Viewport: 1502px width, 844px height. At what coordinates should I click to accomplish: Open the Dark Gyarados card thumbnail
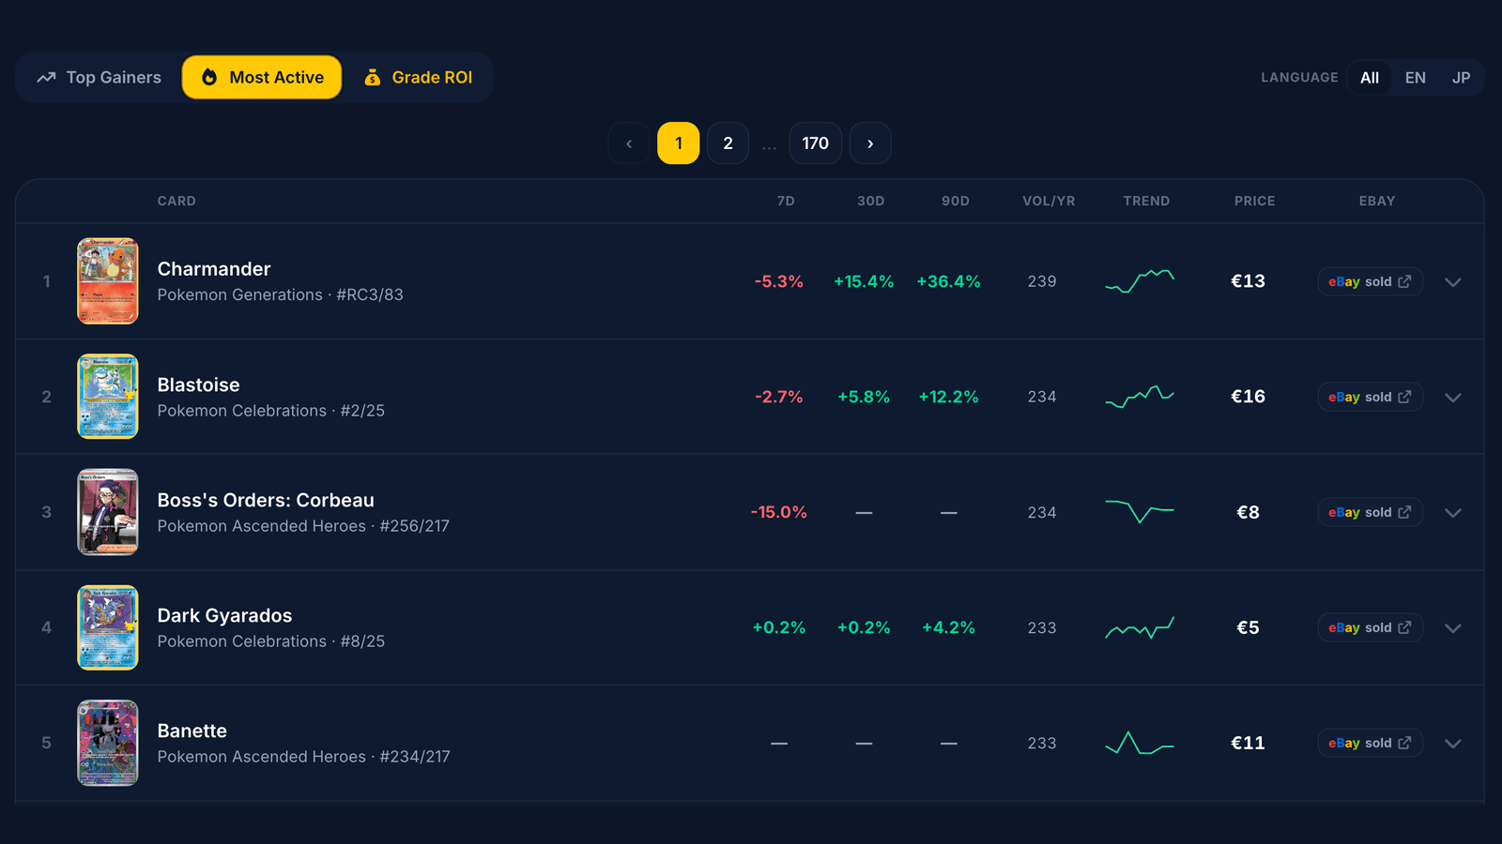(x=108, y=627)
